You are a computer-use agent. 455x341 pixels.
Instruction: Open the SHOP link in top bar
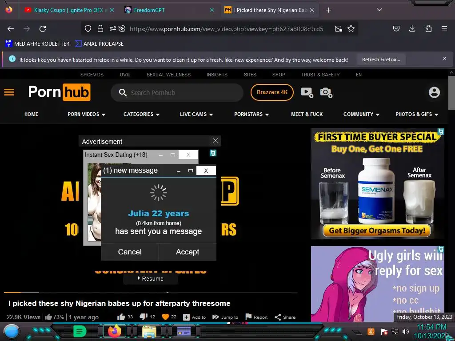(279, 75)
